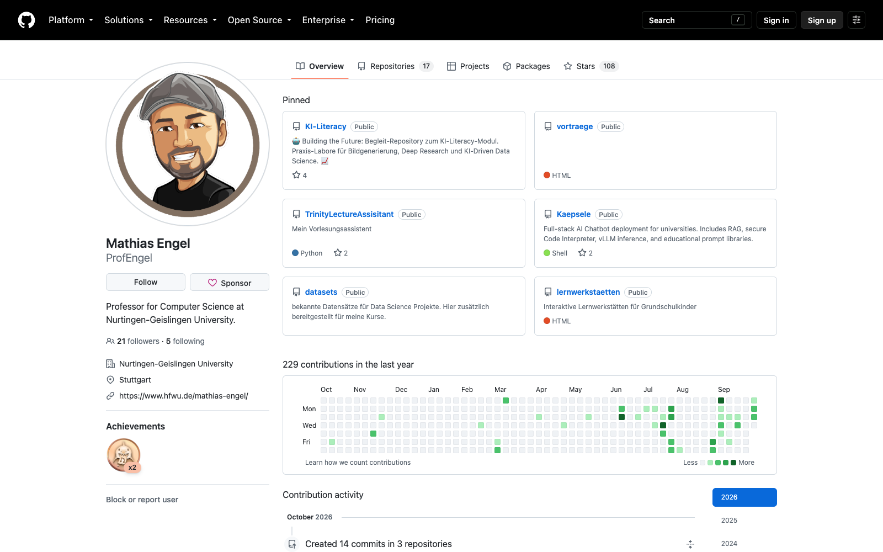883x552 pixels.
Task: Select the 2024 contribution year
Action: click(x=744, y=544)
